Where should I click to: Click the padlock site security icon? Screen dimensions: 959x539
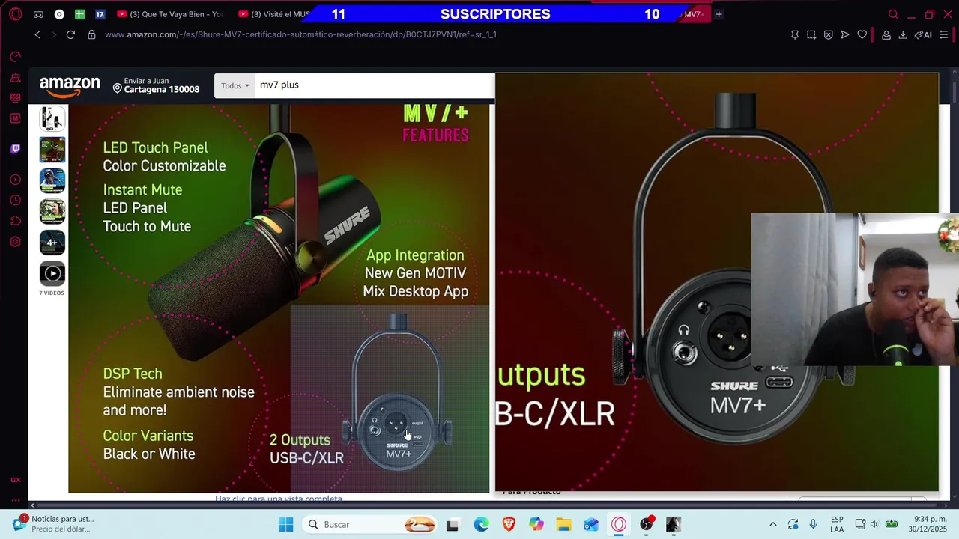coord(91,34)
